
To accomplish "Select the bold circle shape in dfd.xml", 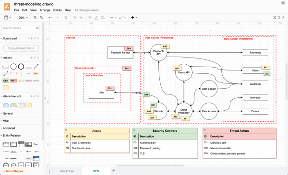I will coord(21,67).
